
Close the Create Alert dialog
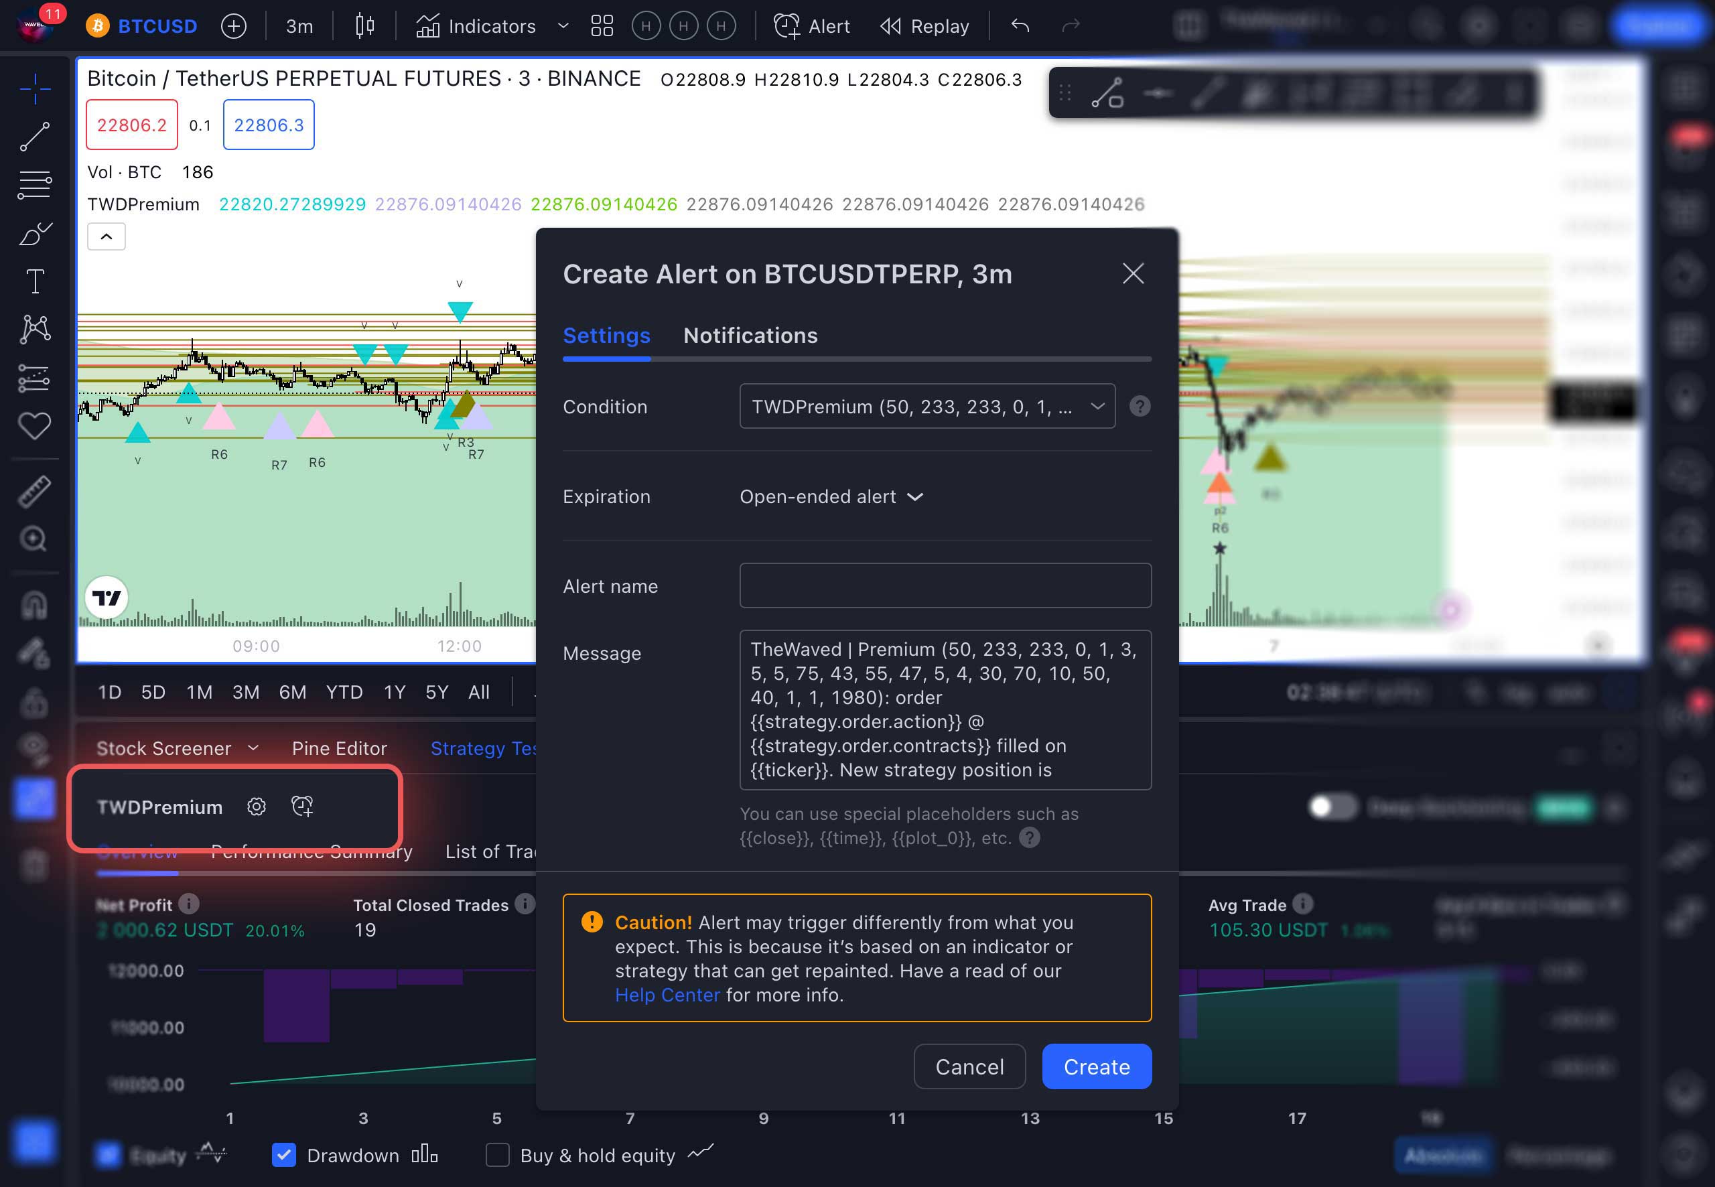1133,274
